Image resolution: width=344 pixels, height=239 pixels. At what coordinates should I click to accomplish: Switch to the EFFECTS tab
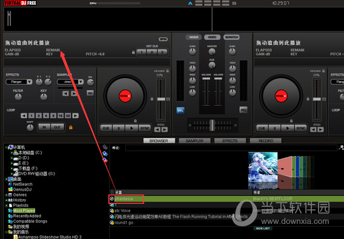(230, 140)
